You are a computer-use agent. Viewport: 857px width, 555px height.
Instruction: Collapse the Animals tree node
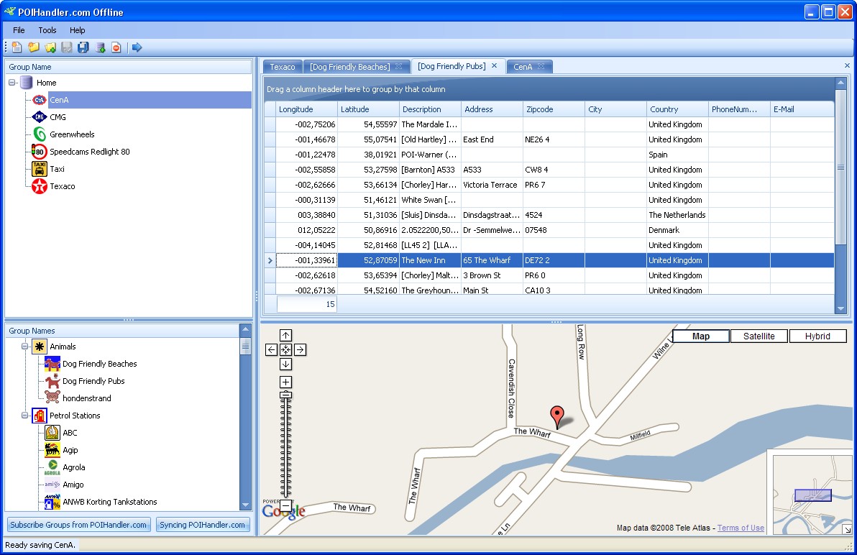tap(25, 347)
